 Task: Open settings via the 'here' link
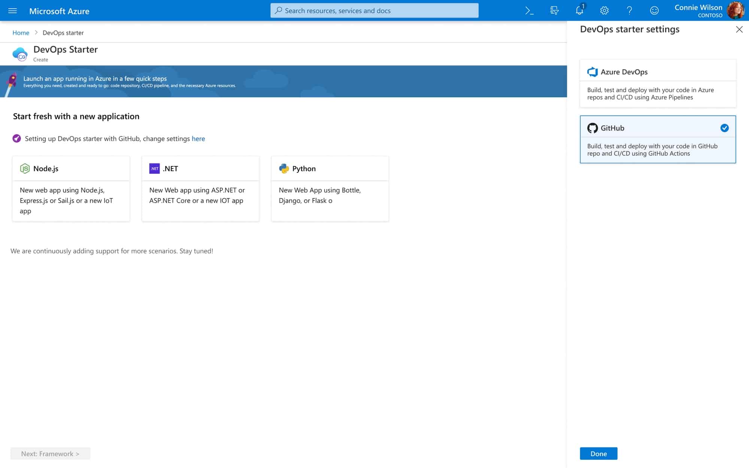click(198, 139)
